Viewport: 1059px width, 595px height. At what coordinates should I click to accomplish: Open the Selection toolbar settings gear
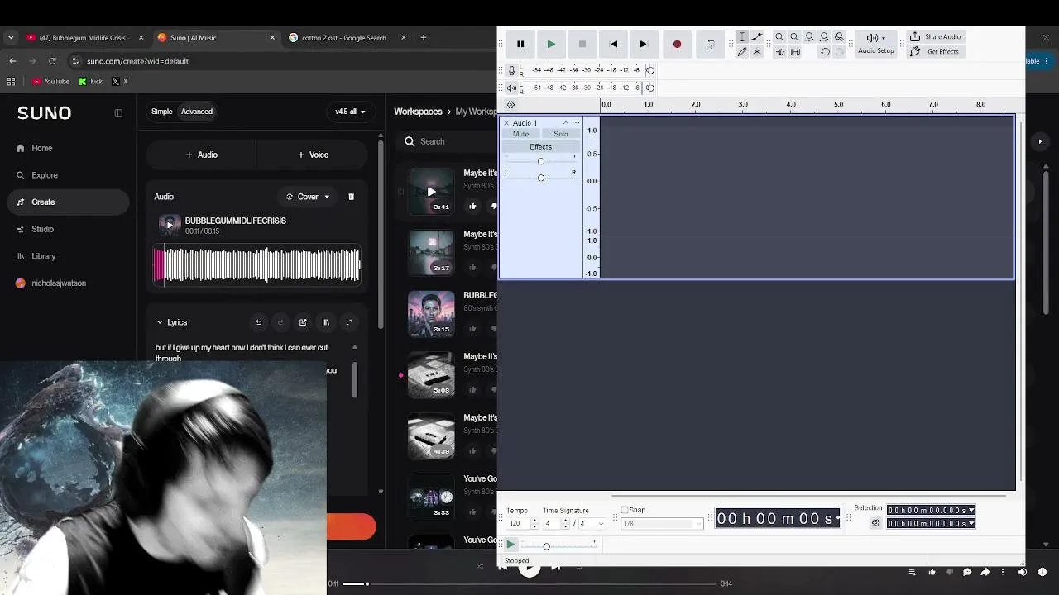(876, 523)
